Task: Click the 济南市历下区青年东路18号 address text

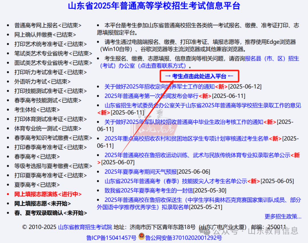Action: pos(163,227)
